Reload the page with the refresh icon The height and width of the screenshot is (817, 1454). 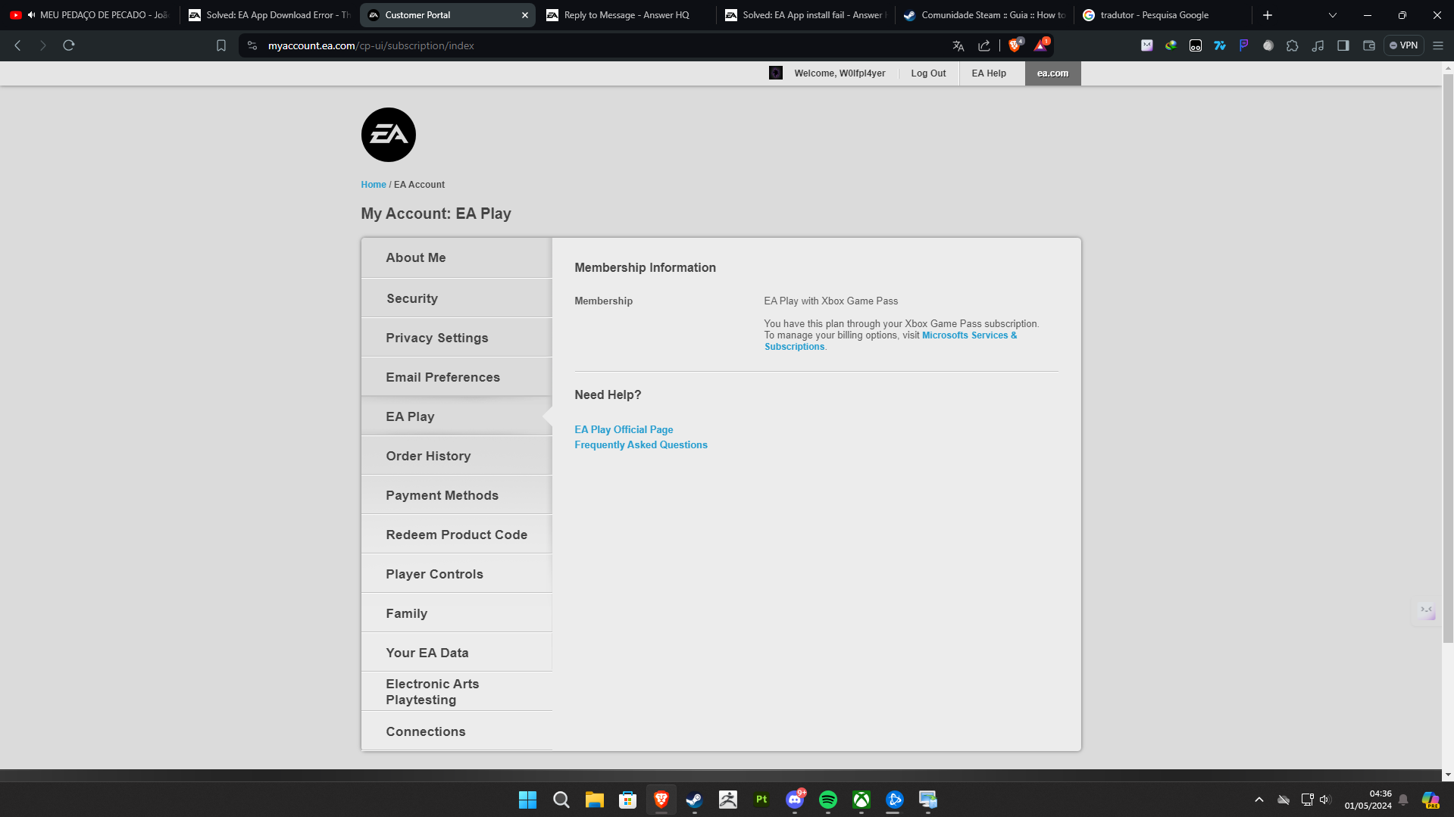coord(69,45)
